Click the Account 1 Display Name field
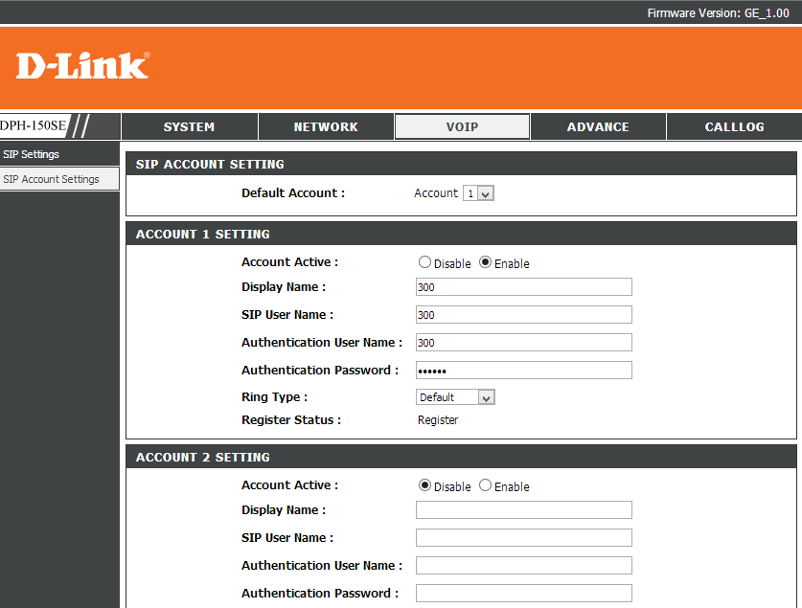The height and width of the screenshot is (608, 802). pyautogui.click(x=524, y=287)
